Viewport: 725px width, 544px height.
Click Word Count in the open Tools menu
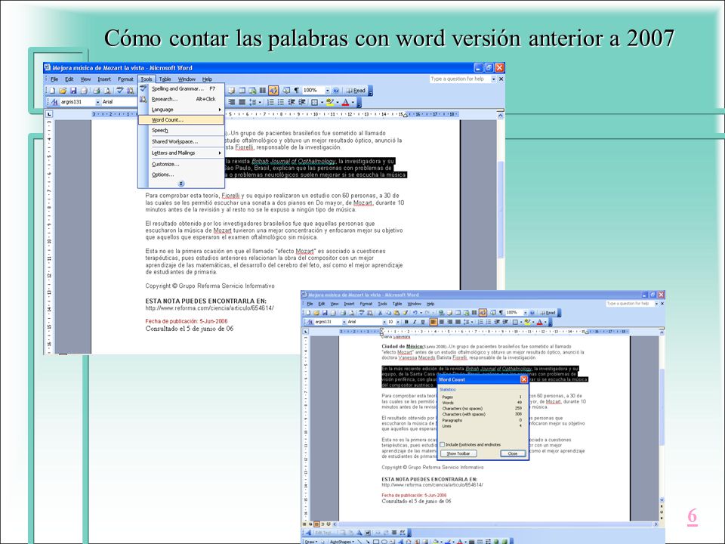181,120
